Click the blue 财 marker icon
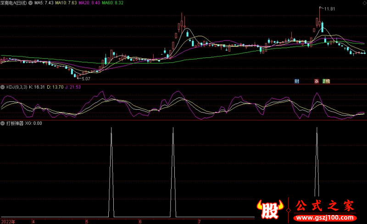The image size is (367, 224). pyautogui.click(x=297, y=81)
